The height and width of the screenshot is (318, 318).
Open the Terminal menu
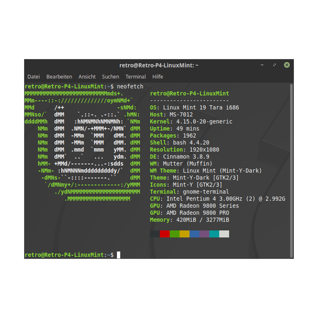(x=135, y=77)
